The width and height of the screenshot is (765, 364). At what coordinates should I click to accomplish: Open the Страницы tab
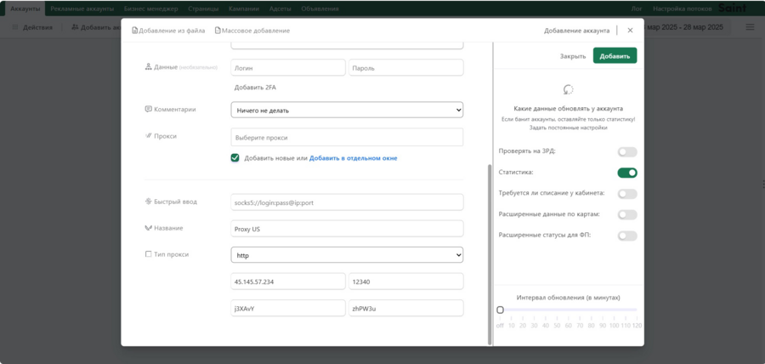pyautogui.click(x=203, y=9)
